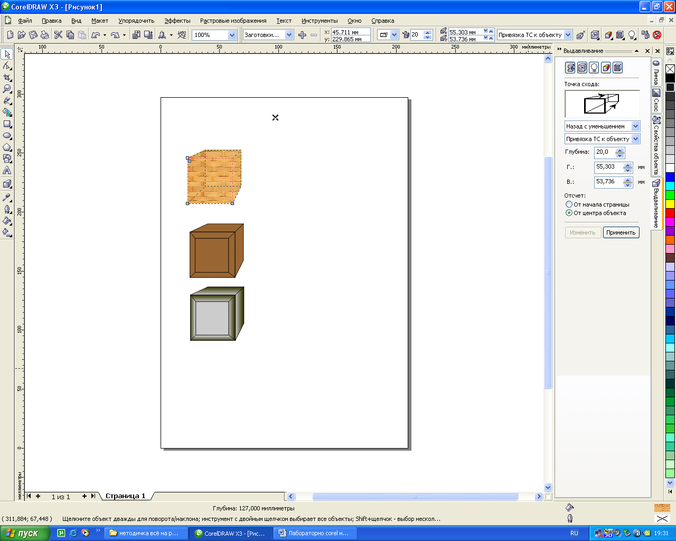
Task: Select the Shape edit tool
Action: (7, 66)
